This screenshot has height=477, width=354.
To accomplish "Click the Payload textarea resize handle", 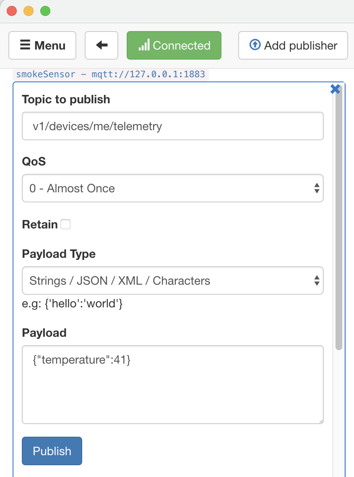I will 321,421.
